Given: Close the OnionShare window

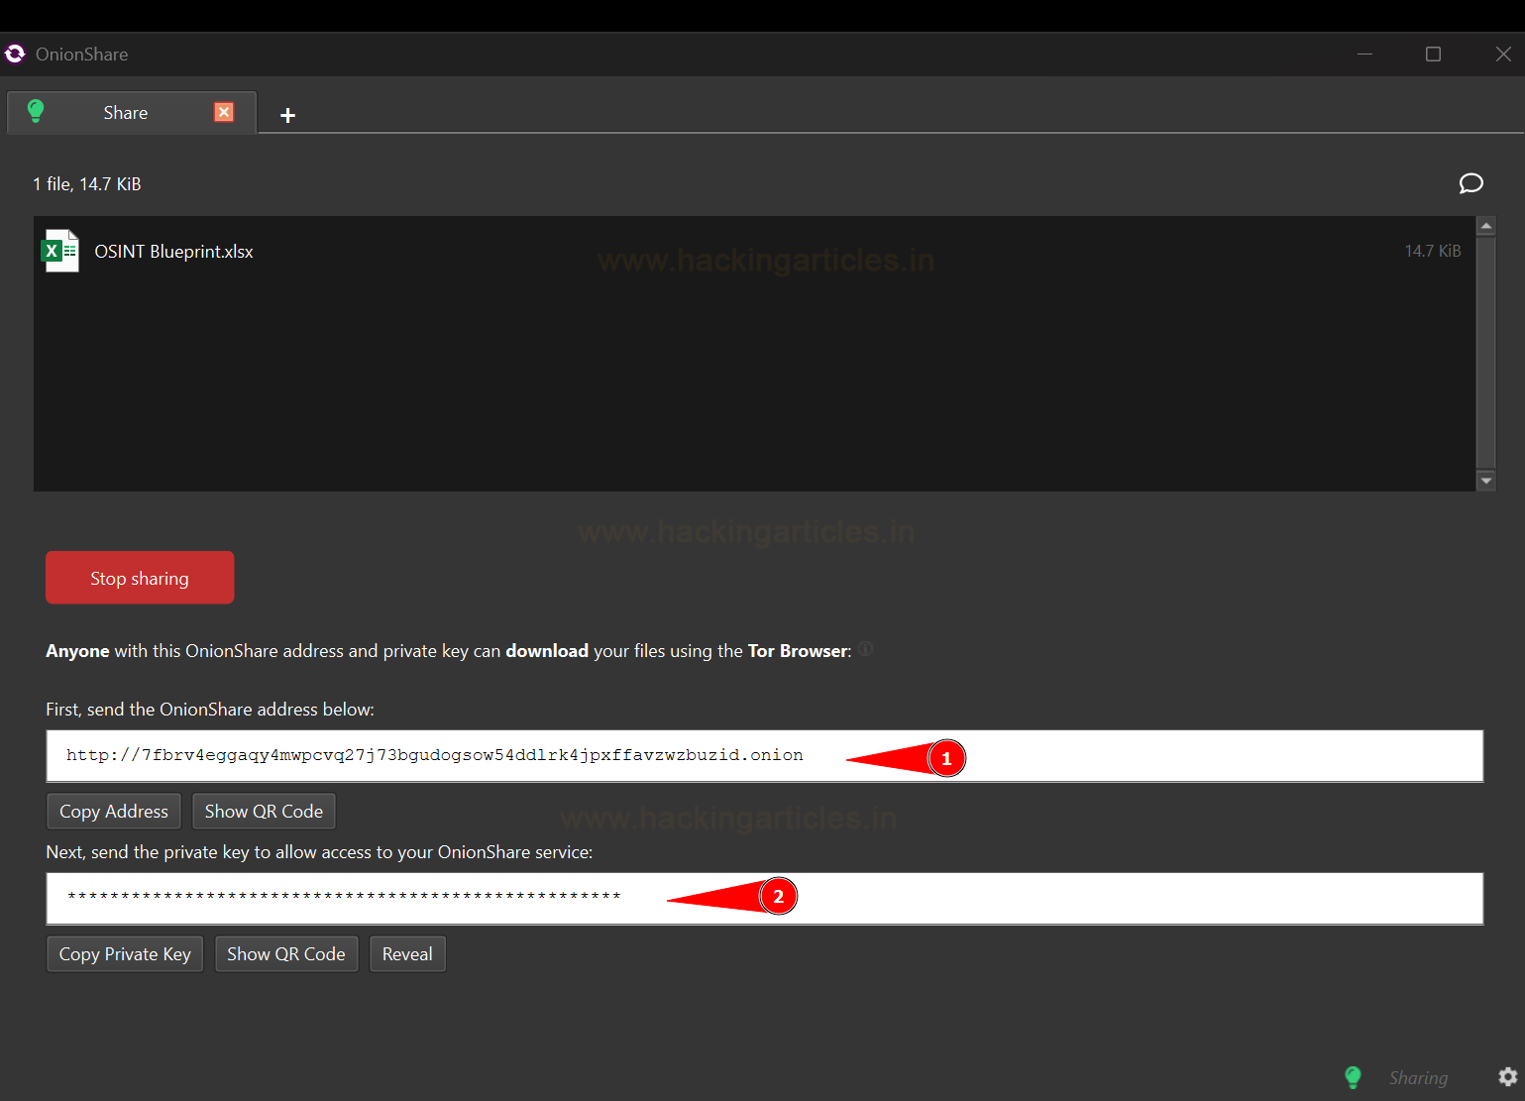Looking at the screenshot, I should [1503, 54].
